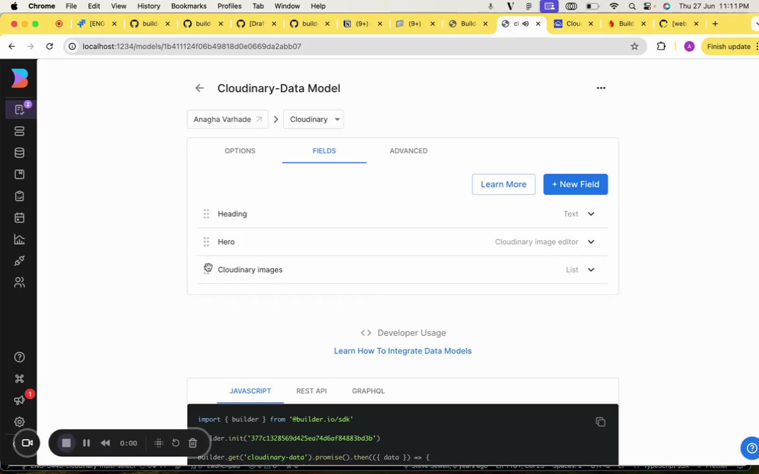Switch to the ADVANCED tab
This screenshot has width=759, height=474.
point(408,151)
